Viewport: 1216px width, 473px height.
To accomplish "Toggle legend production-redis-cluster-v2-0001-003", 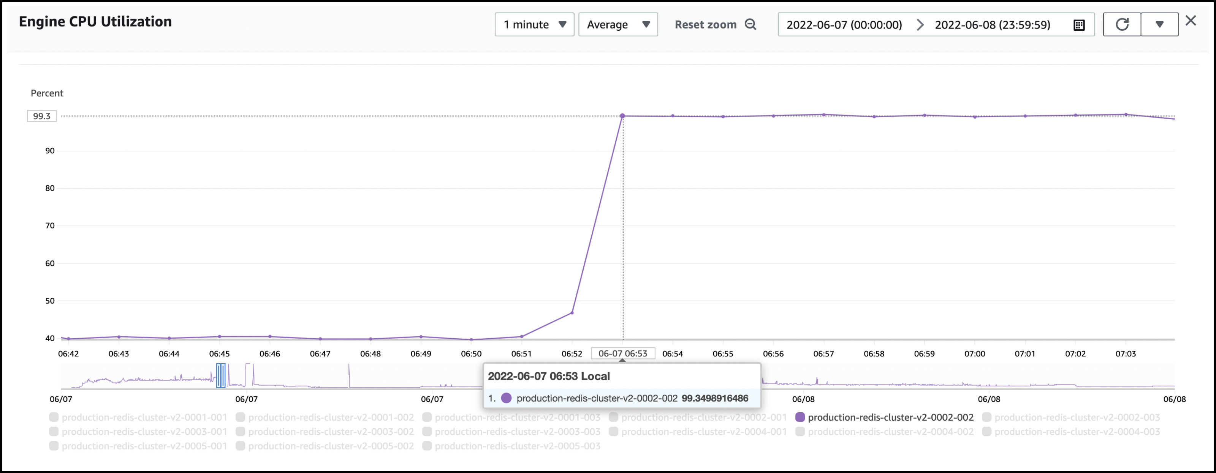I will (x=511, y=417).
